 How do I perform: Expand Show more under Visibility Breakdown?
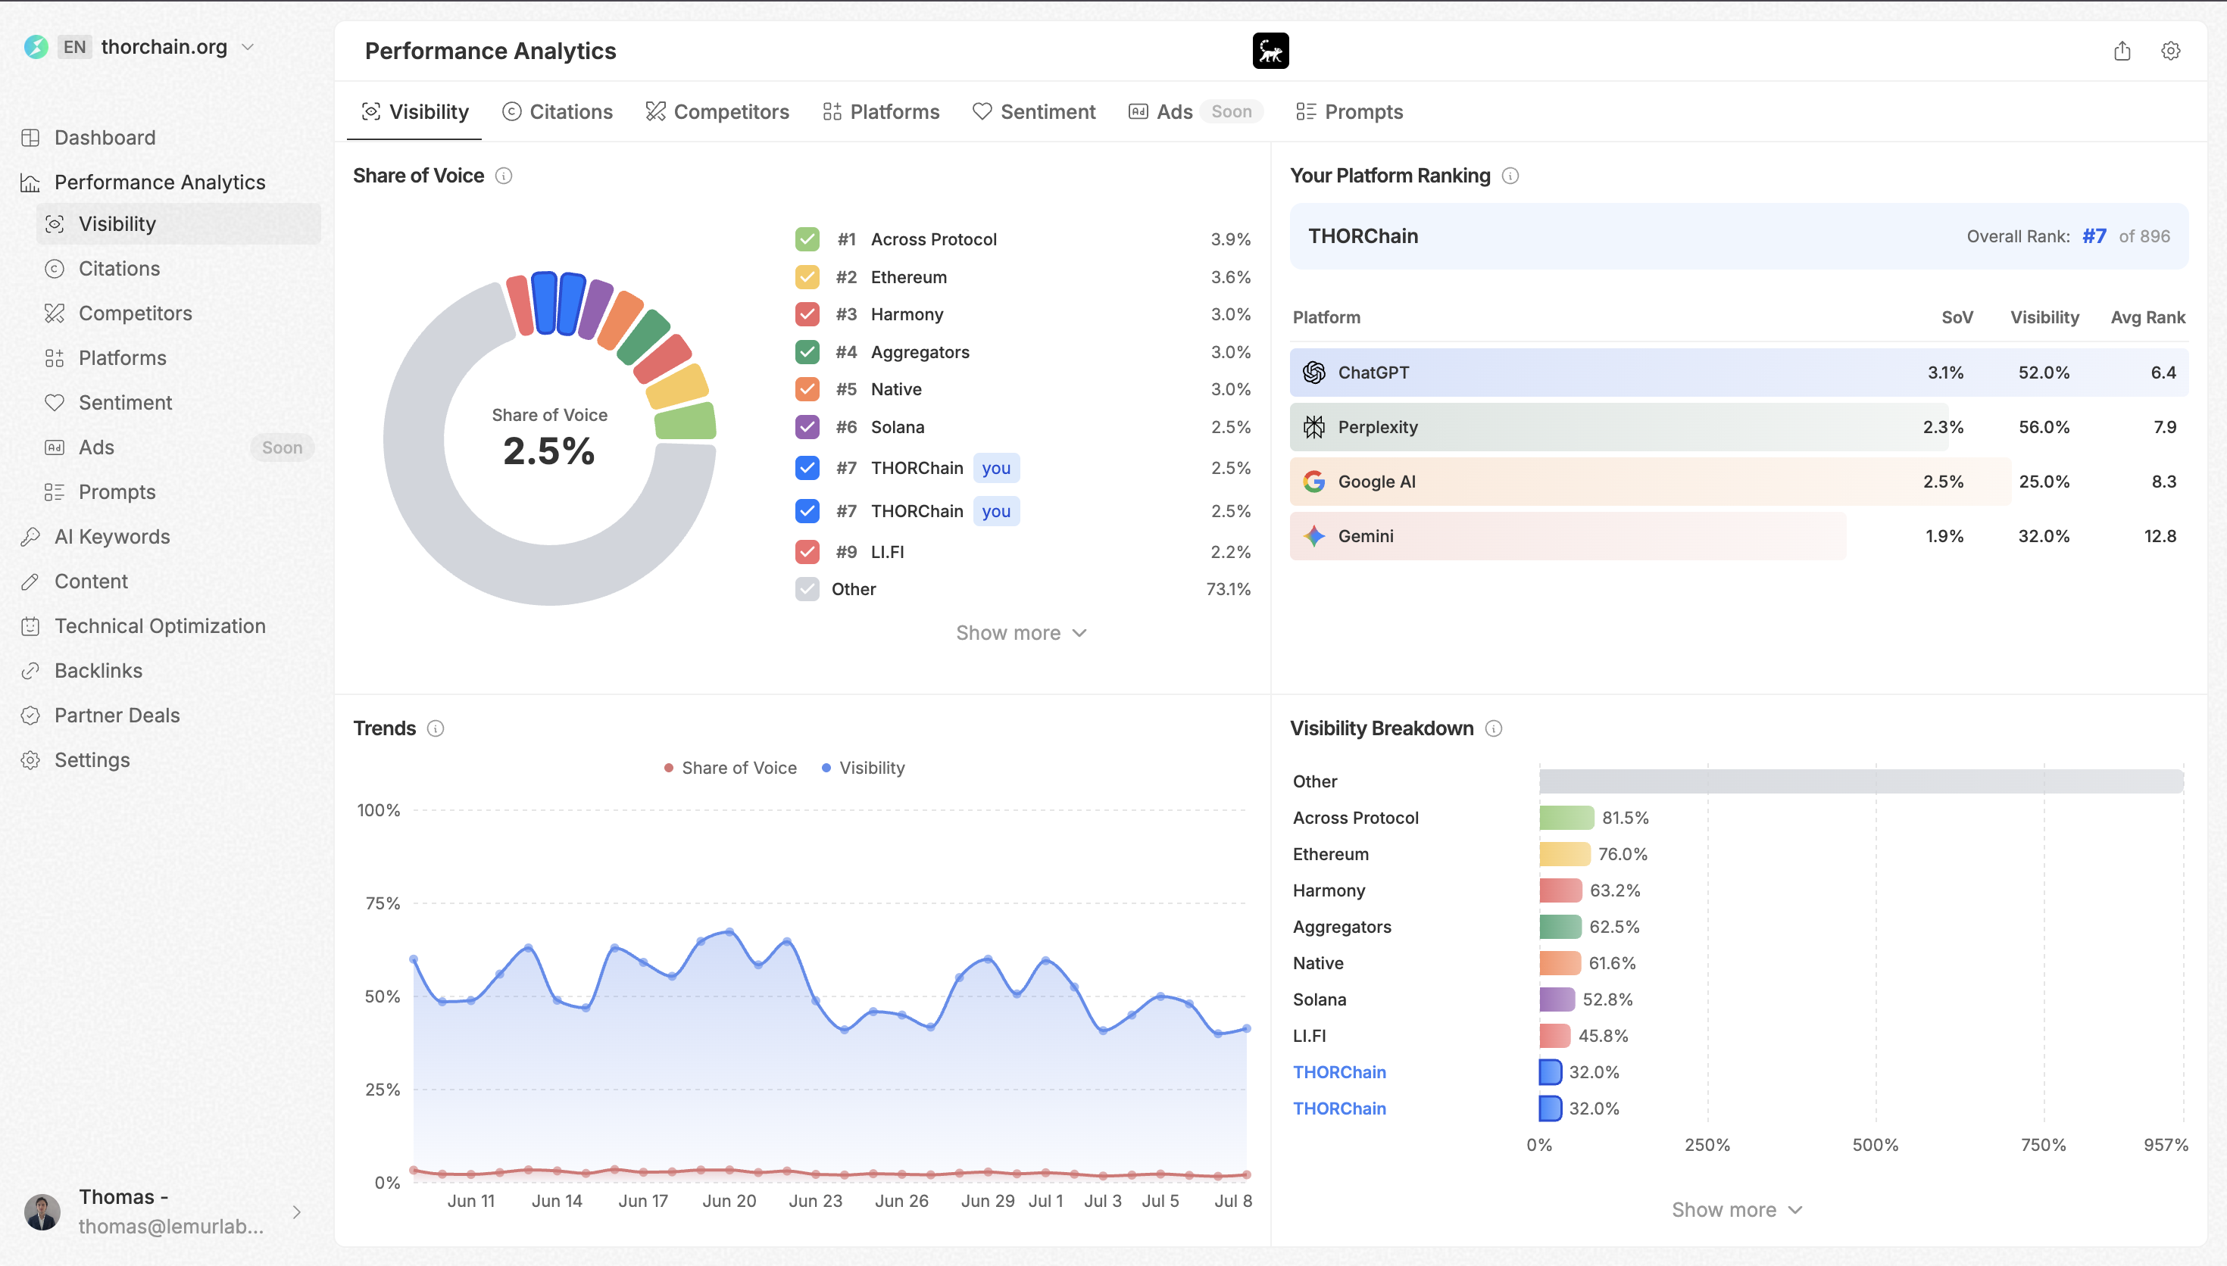[x=1737, y=1209]
